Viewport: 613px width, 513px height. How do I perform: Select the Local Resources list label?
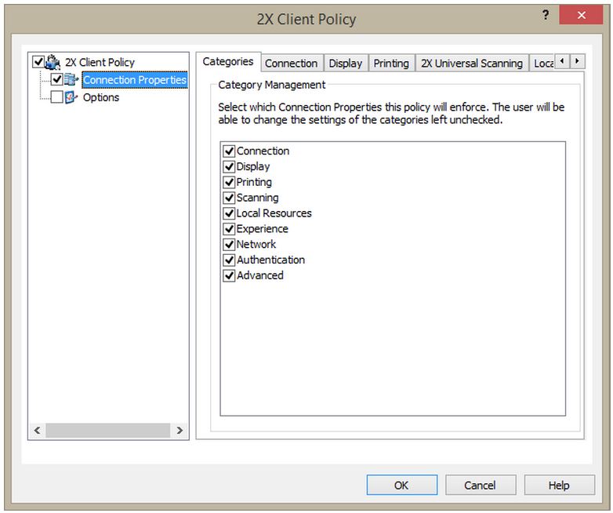pos(274,213)
